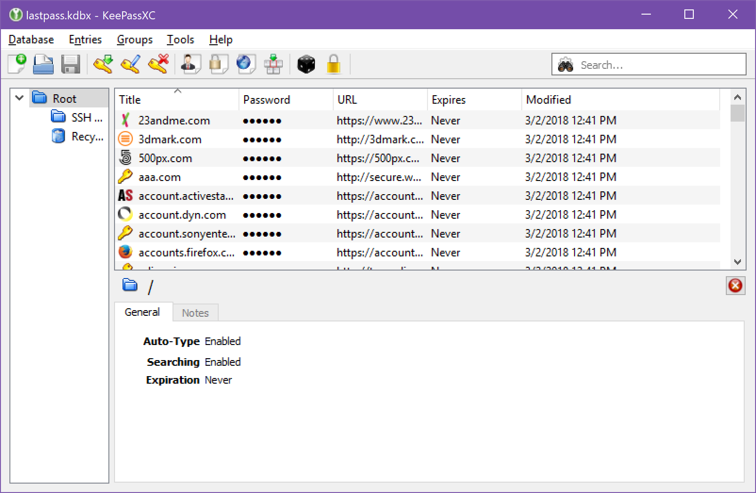Click the entry list scrollbar thumb
Viewport: 756px width, 493px height.
(x=738, y=113)
